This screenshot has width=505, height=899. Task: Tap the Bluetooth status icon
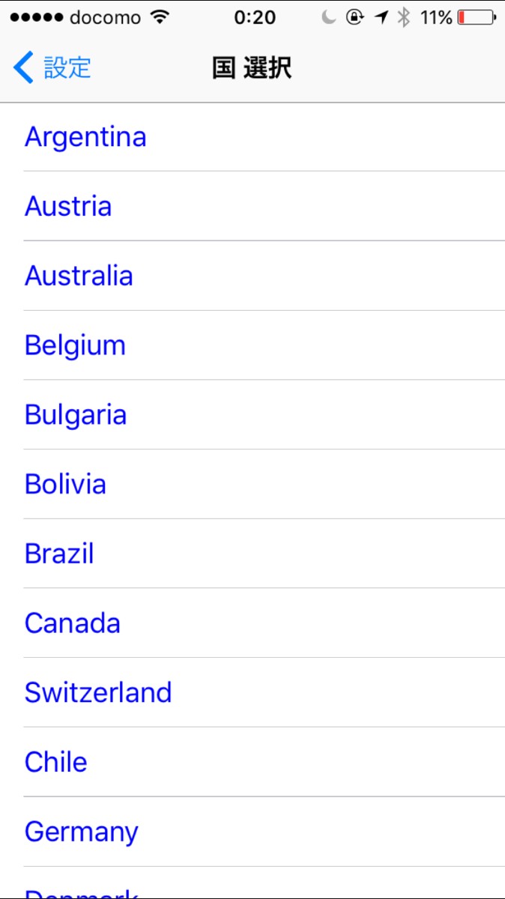[x=404, y=17]
